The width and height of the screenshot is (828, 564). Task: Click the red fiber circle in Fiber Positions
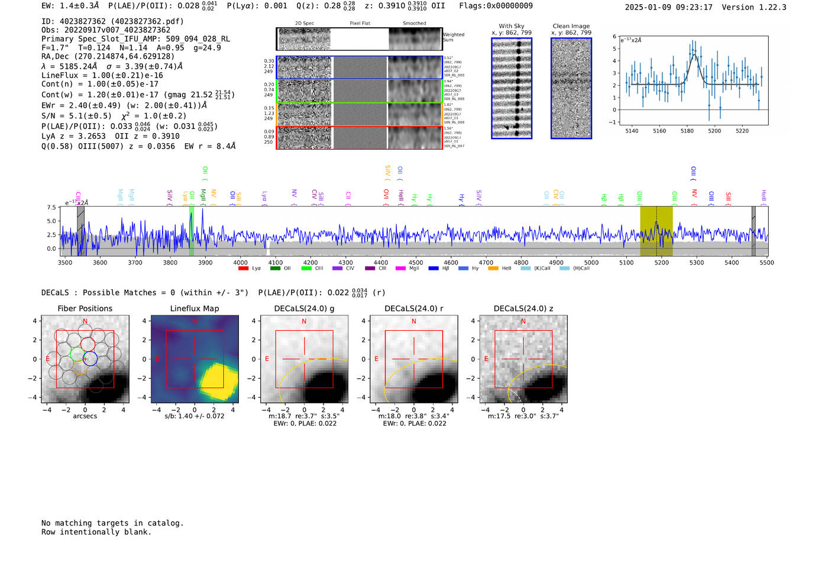(88, 344)
